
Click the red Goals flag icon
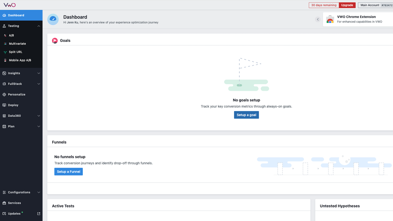[55, 41]
